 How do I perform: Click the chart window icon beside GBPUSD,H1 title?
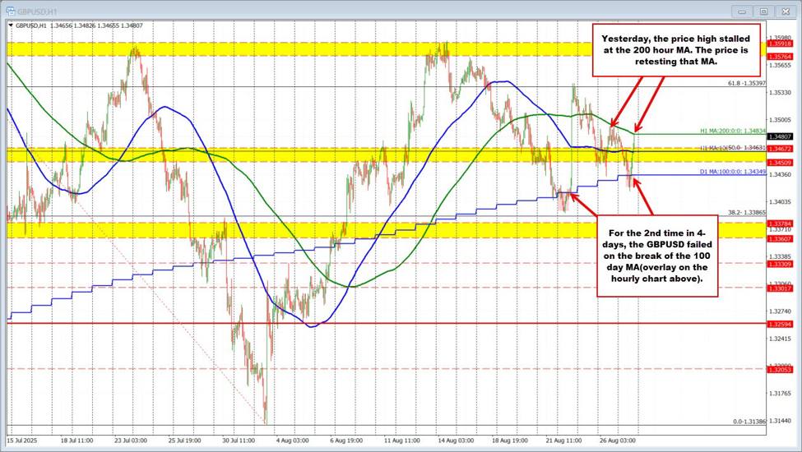(x=10, y=10)
